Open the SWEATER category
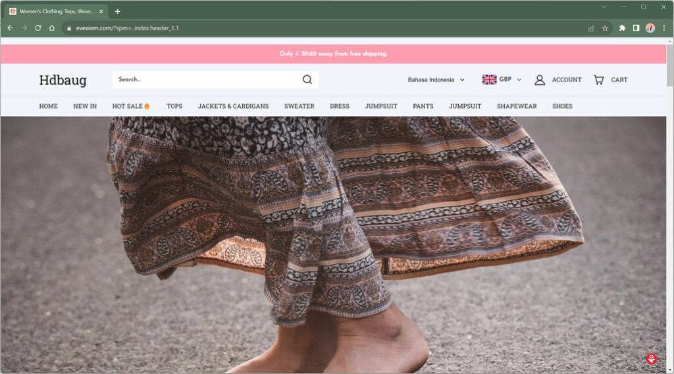 tap(299, 106)
